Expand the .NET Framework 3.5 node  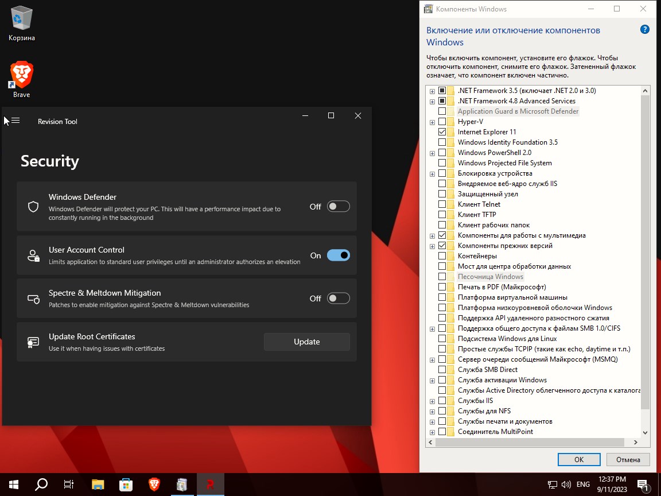click(x=431, y=90)
